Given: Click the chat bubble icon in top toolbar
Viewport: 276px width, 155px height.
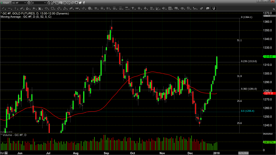Looking at the screenshot, I should coord(76,3).
